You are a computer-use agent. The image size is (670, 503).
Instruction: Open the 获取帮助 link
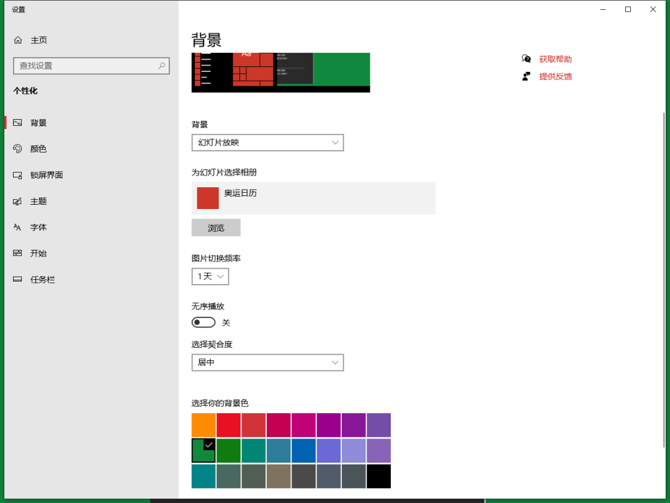[555, 59]
